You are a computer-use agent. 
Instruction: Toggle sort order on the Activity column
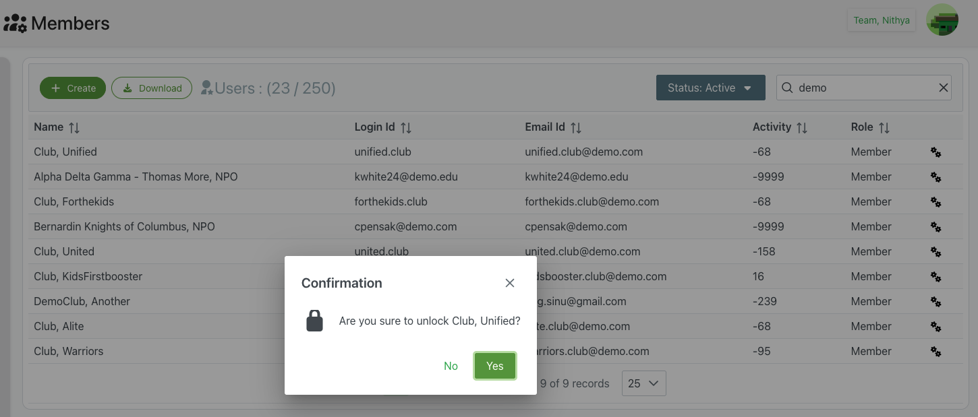(x=803, y=127)
